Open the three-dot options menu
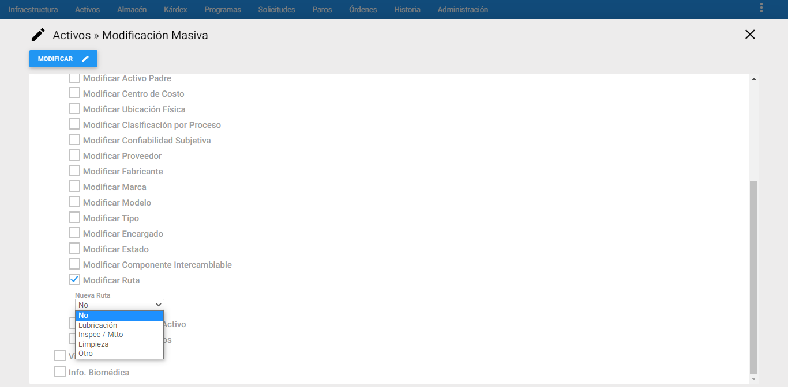This screenshot has height=387, width=788. point(761,7)
